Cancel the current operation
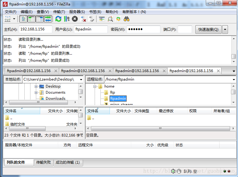 pyautogui.click(x=75, y=19)
